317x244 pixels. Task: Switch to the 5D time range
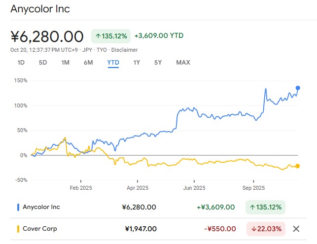click(43, 63)
